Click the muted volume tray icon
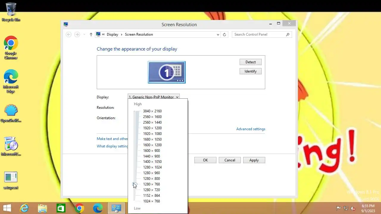381x214 pixels. point(353,208)
